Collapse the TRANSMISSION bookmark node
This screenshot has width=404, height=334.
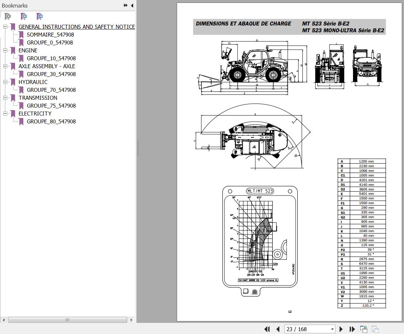pyautogui.click(x=5, y=98)
